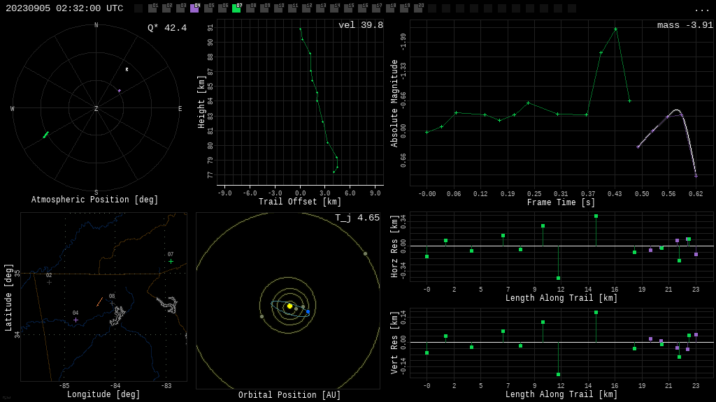Click station 14 indicator square
The width and height of the screenshot is (716, 402).
[334, 8]
